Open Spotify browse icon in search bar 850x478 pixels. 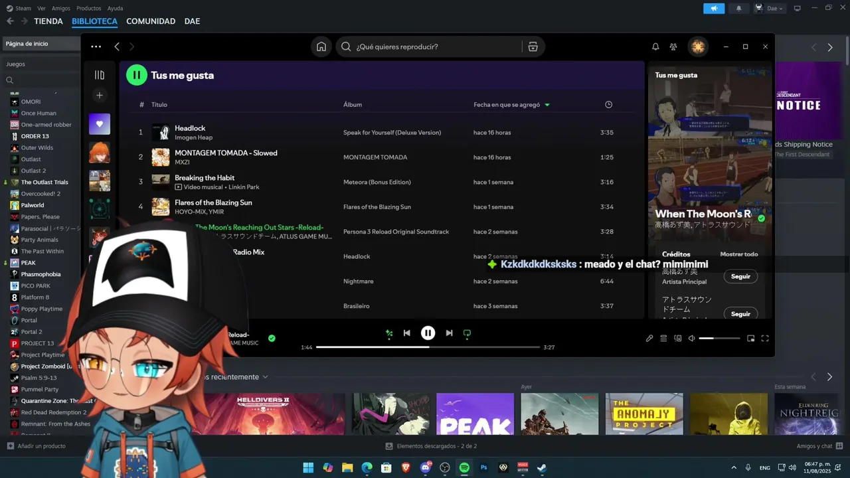[x=533, y=46]
